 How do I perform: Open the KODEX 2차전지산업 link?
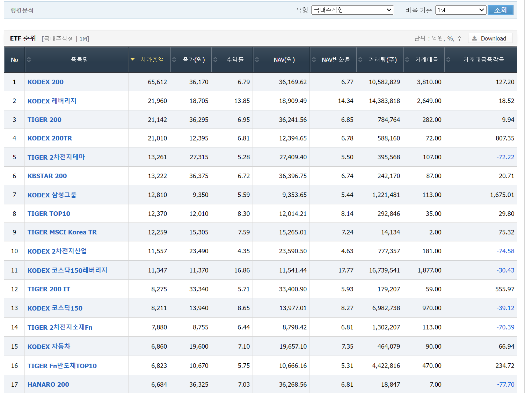57,251
